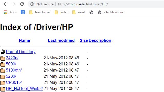Open the CP6015/ directory link
The width and height of the screenshot is (164, 92).
(14, 82)
